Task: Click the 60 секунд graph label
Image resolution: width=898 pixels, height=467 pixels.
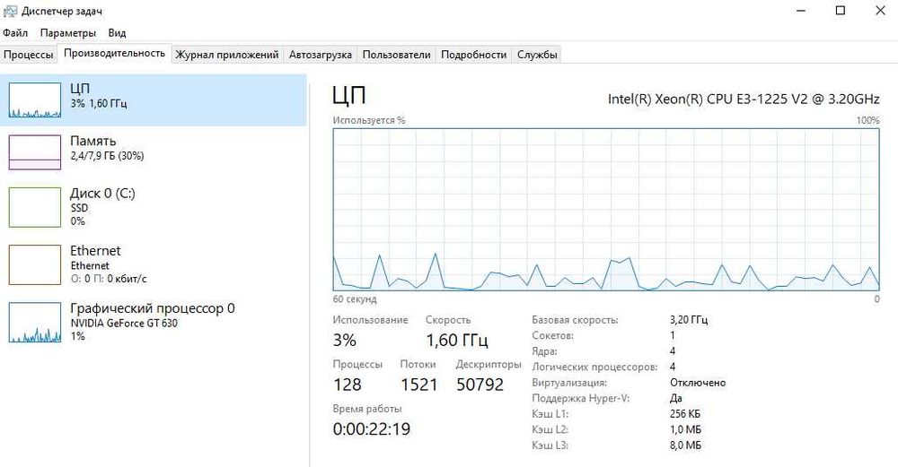Action: pos(355,299)
